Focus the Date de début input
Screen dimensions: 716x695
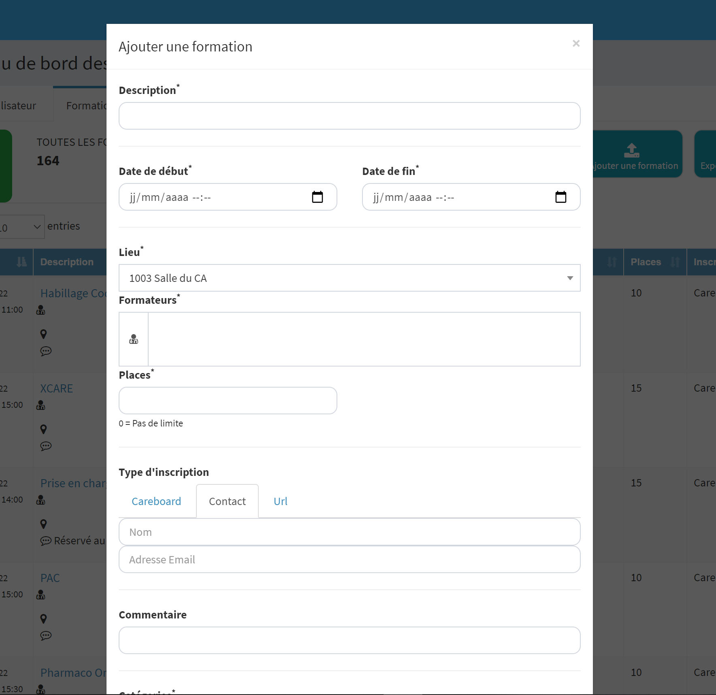tap(228, 197)
